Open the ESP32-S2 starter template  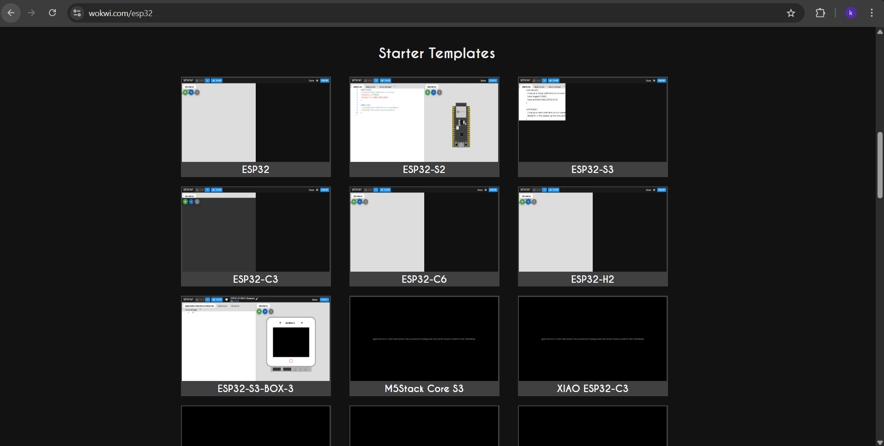(x=424, y=127)
